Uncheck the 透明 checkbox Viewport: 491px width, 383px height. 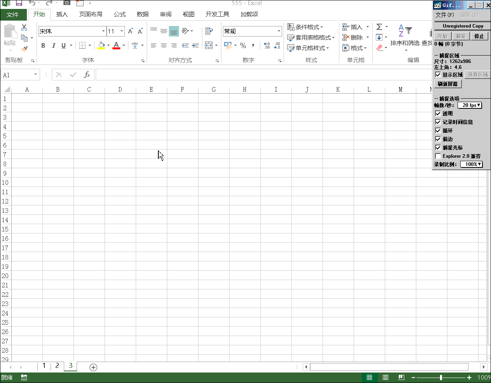tap(438, 113)
